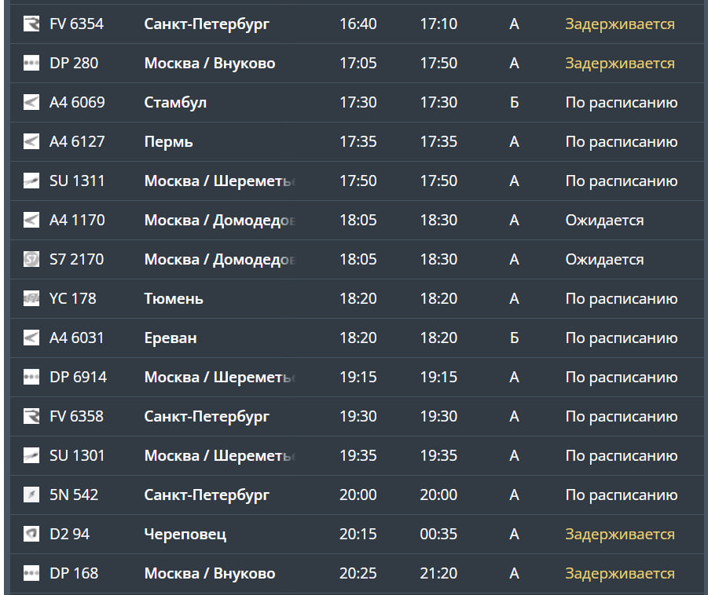Select the 00:35 time for Череповец flight
Screen dimensions: 708x595
(x=438, y=535)
